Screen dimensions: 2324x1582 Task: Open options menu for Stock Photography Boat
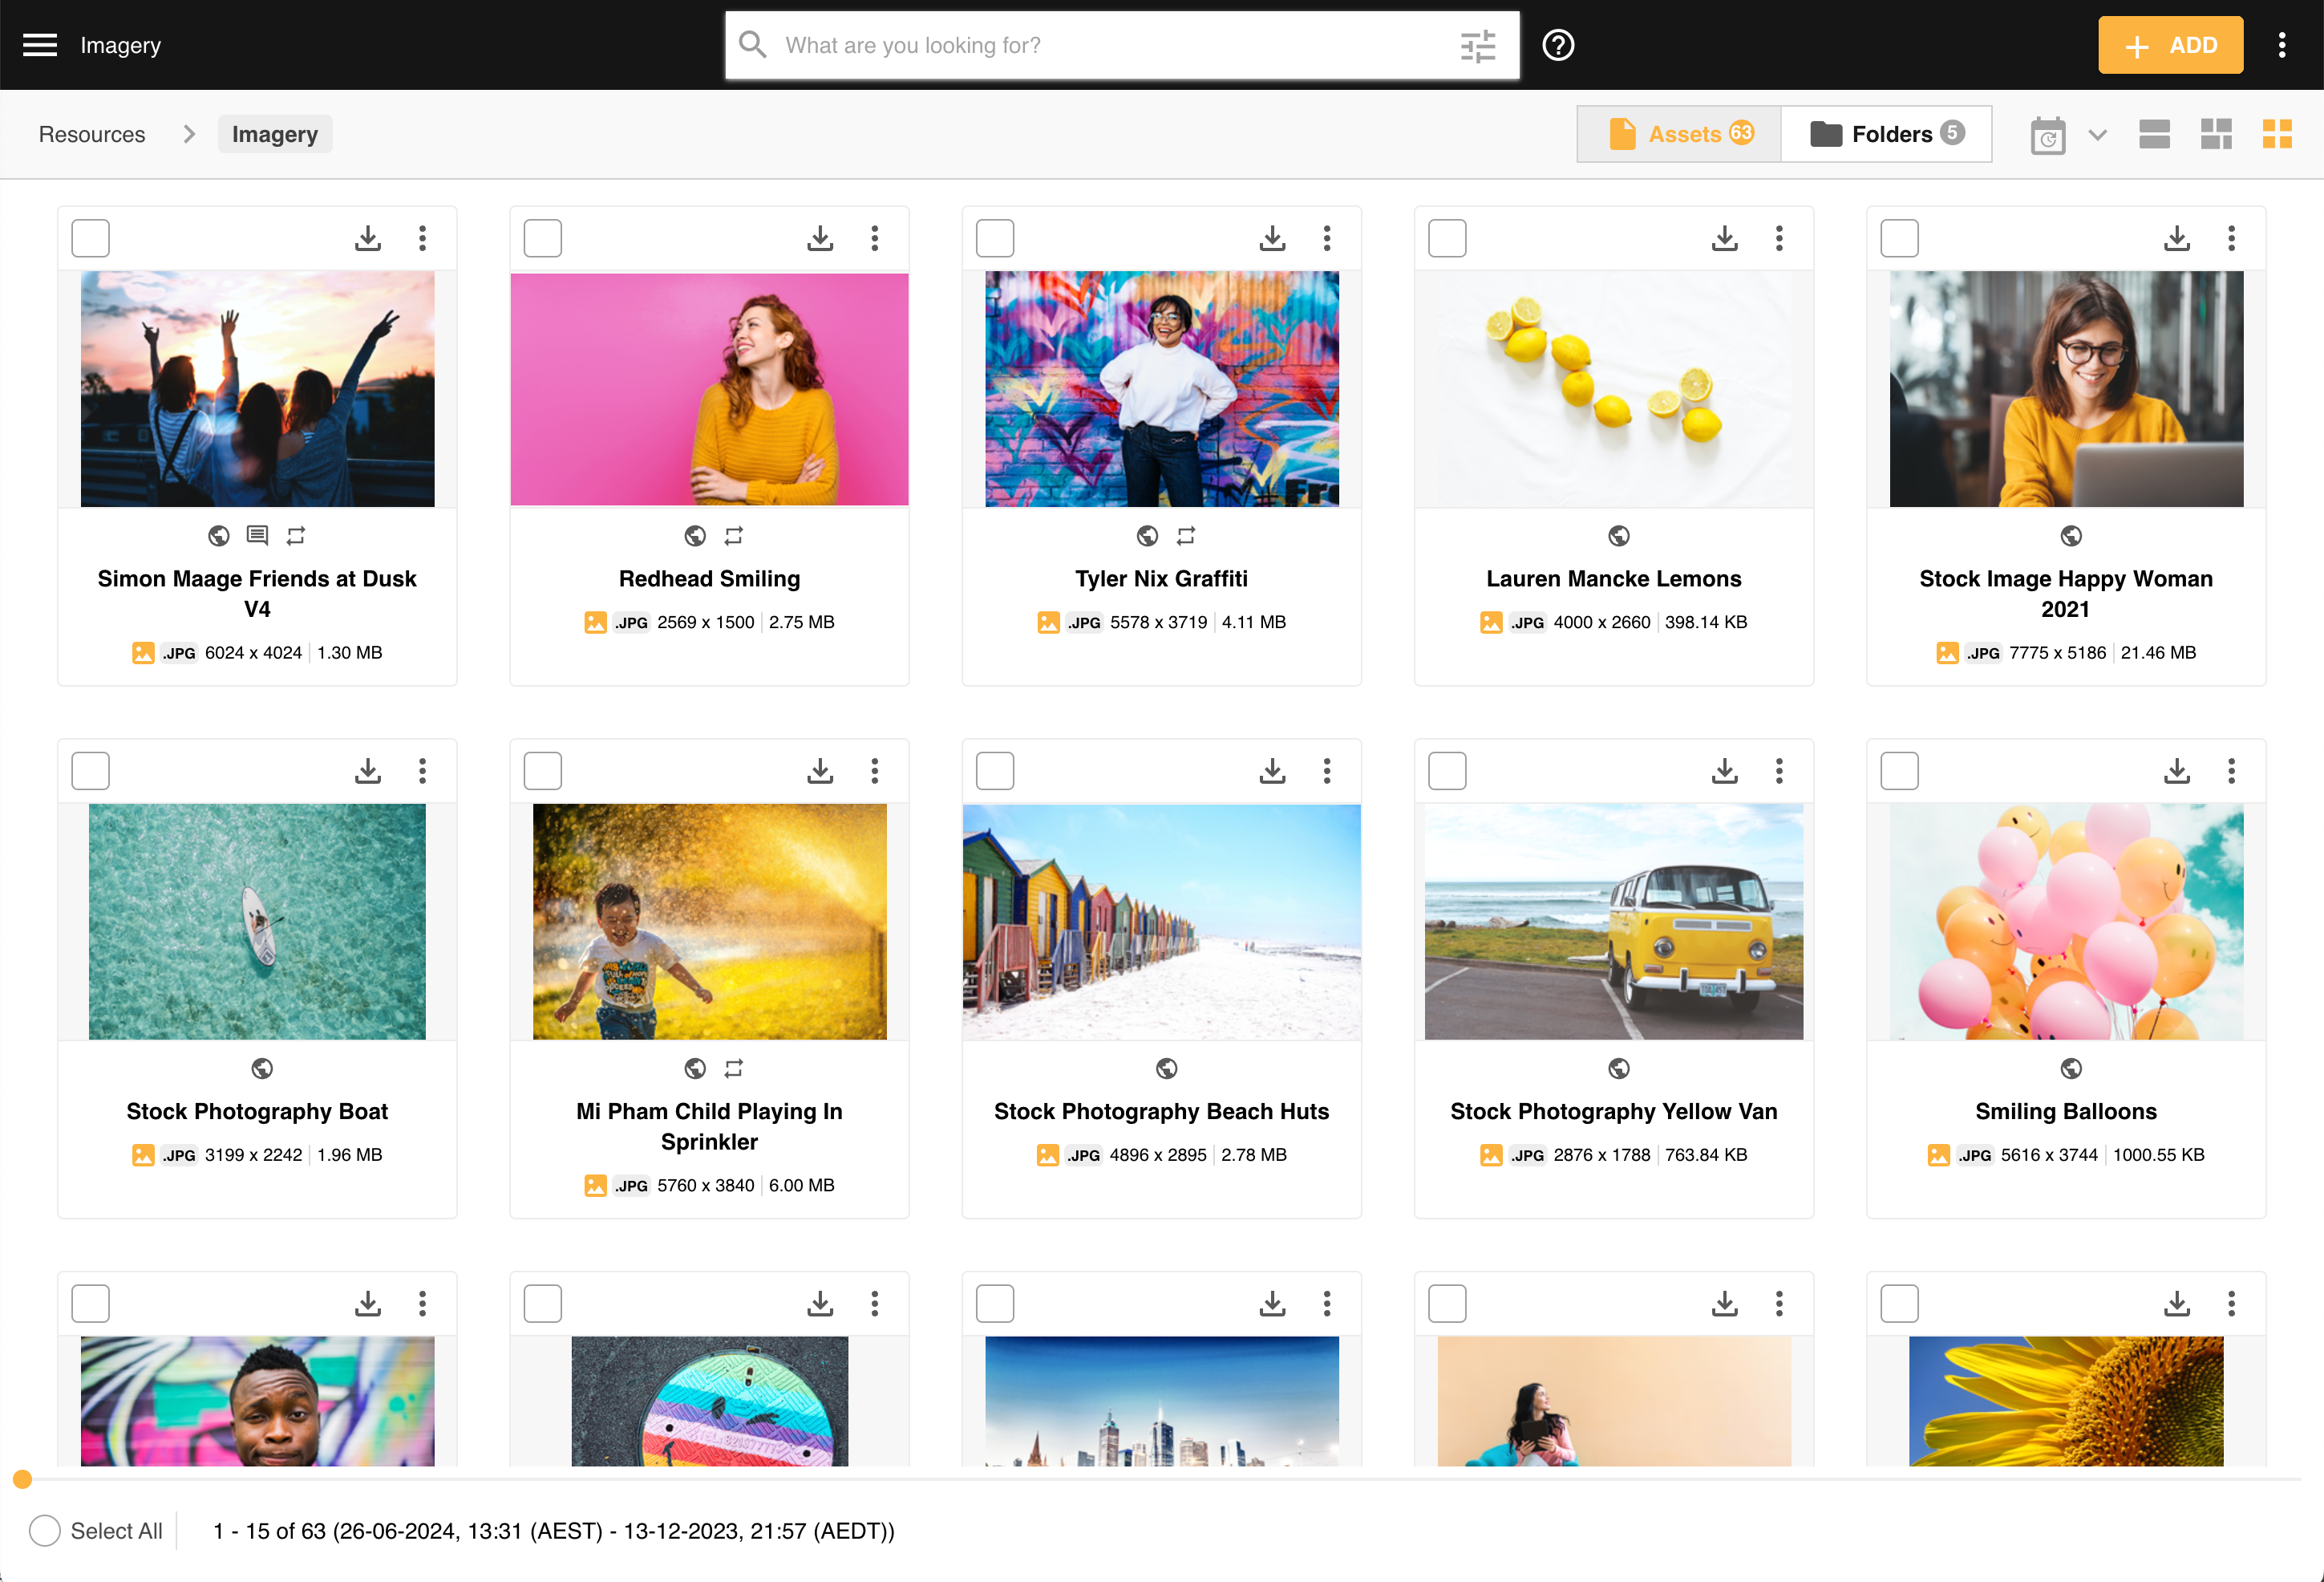point(422,770)
